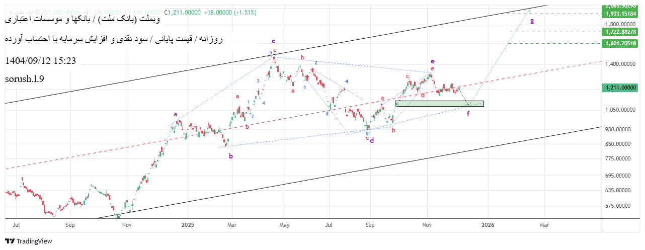645x250 pixels.
Task: Click the 2026 label on time axis
Action: pos(487,225)
